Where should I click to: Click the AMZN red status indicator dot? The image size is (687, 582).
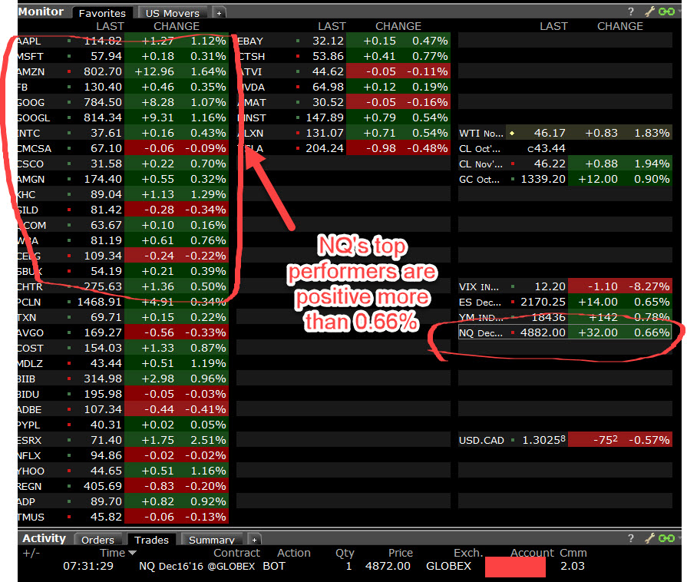pos(69,71)
